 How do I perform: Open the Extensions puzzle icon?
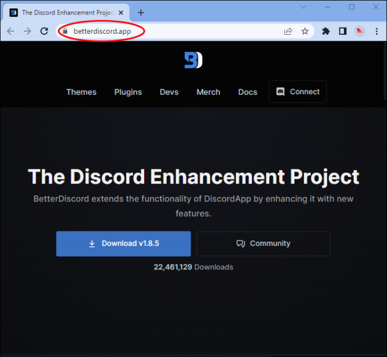click(x=326, y=31)
